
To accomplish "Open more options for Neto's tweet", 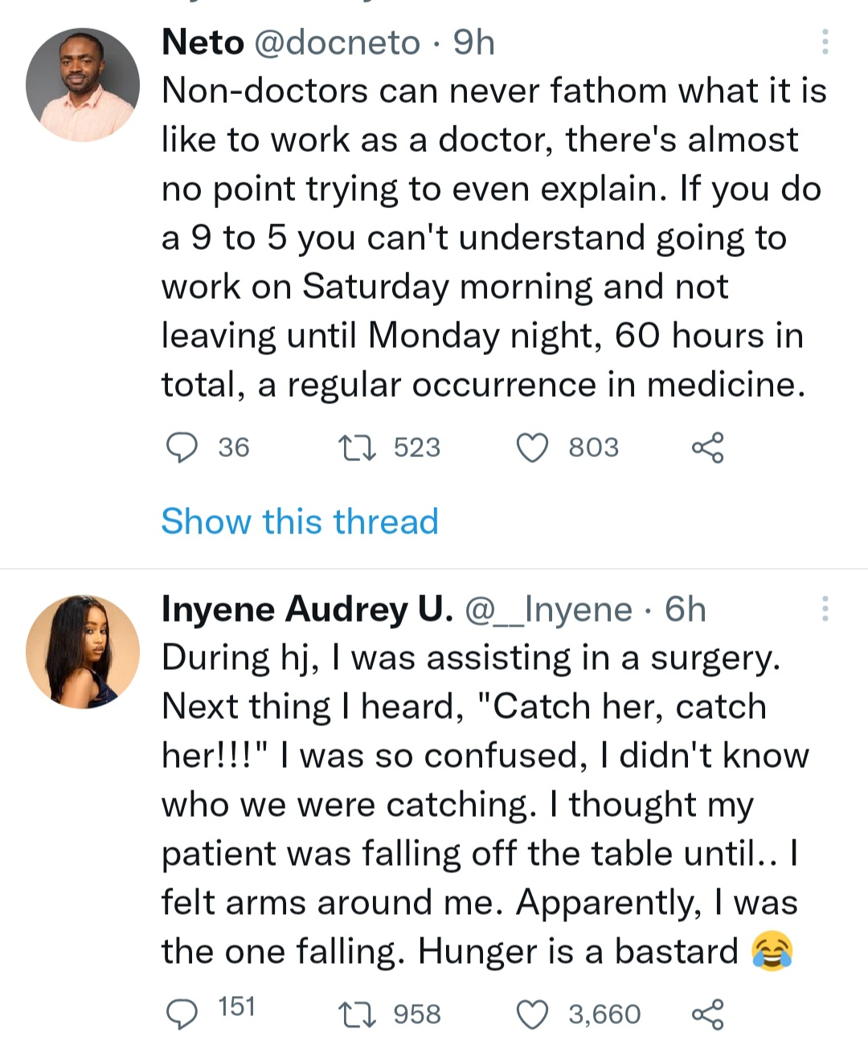I will [825, 42].
